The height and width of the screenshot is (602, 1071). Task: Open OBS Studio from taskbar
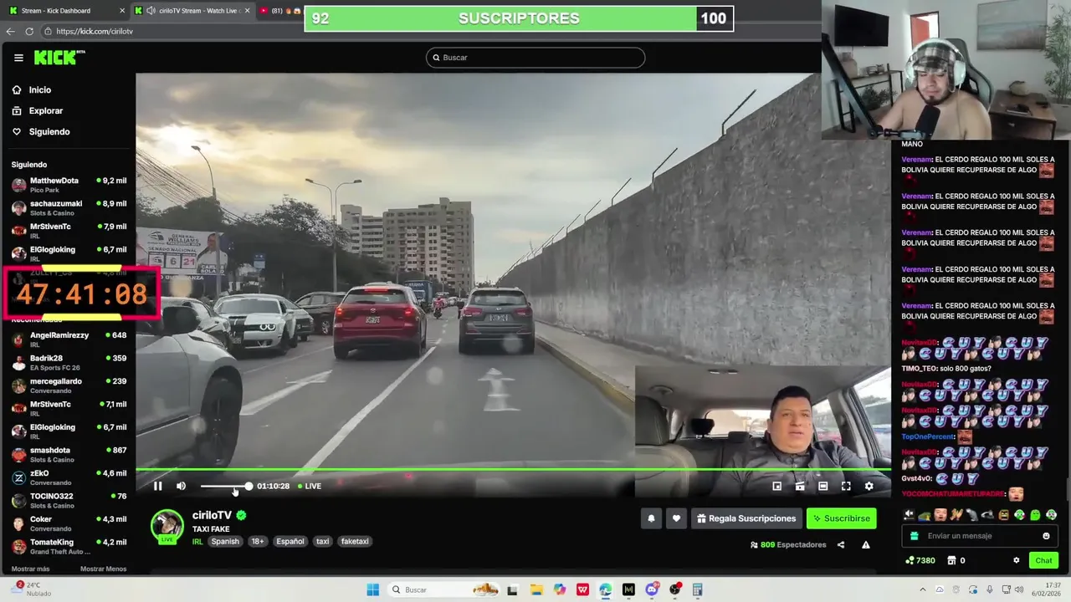point(674,589)
